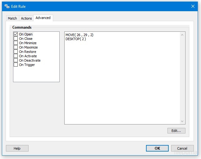Confirm with the OK button

pyautogui.click(x=157, y=148)
